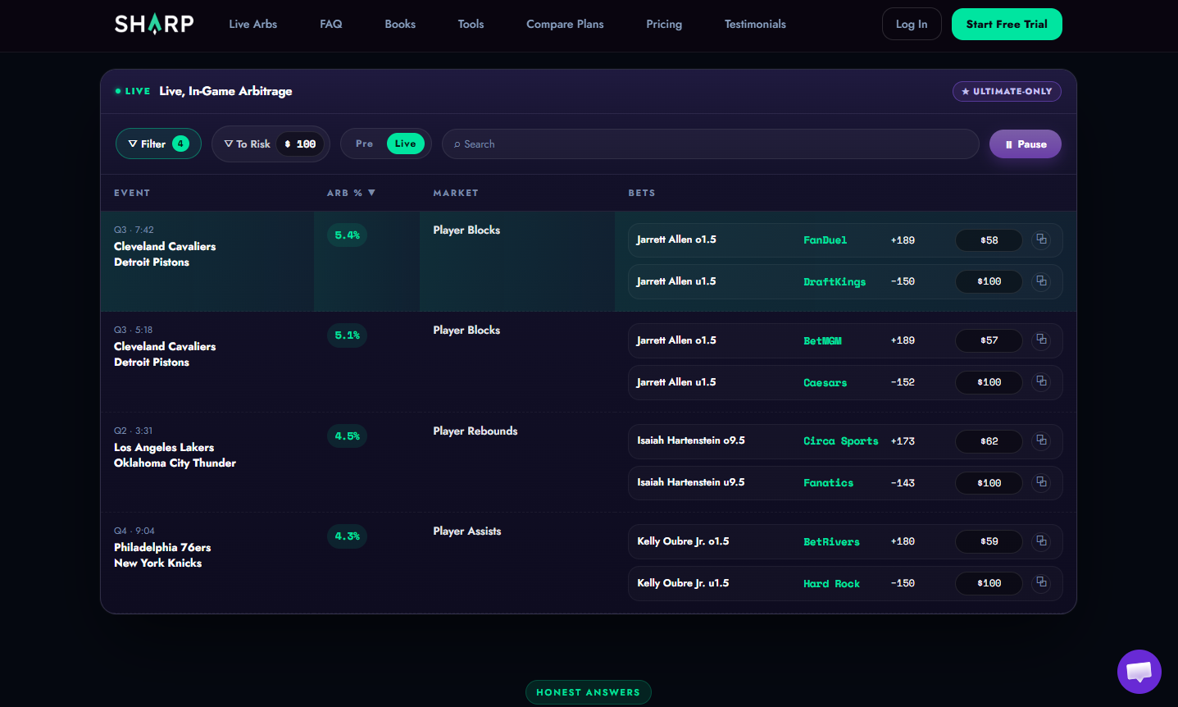Viewport: 1178px width, 707px height.
Task: Copy the BetRivers Kelly Oubre o1.5 bet
Action: coord(1041,541)
